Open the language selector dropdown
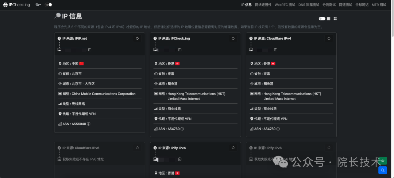 pyautogui.click(x=38, y=5)
